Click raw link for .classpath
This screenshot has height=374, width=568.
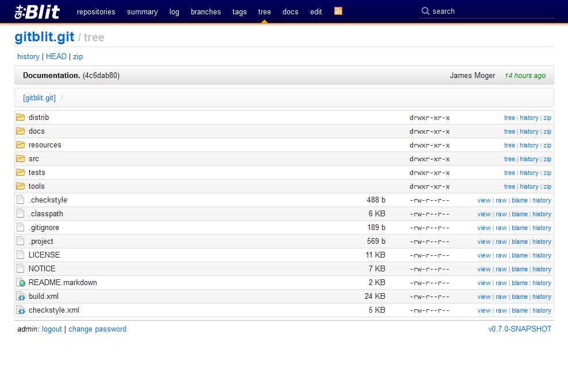(x=501, y=214)
